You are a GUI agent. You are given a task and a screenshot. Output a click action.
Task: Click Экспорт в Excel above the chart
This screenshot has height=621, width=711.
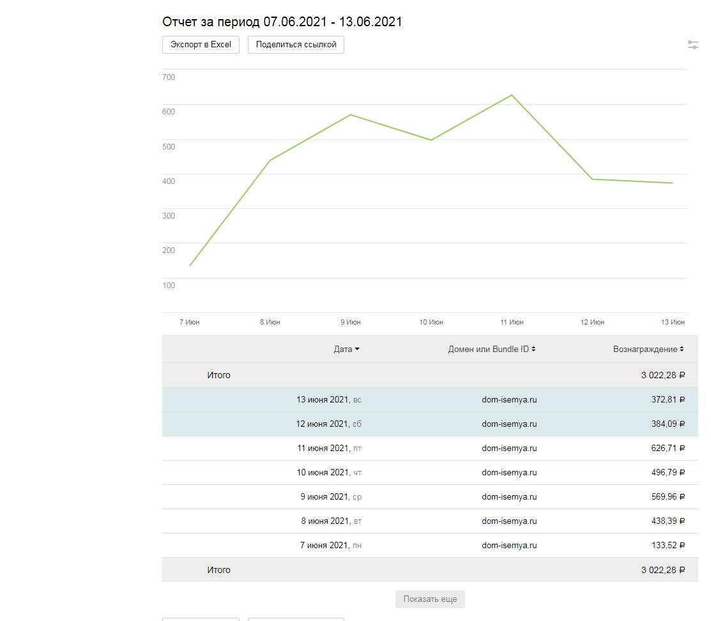[x=201, y=45]
